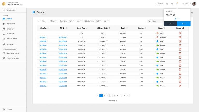Screen dimensions: 199x112
Task: Open the John Doe account menu
Action: (x=187, y=4)
